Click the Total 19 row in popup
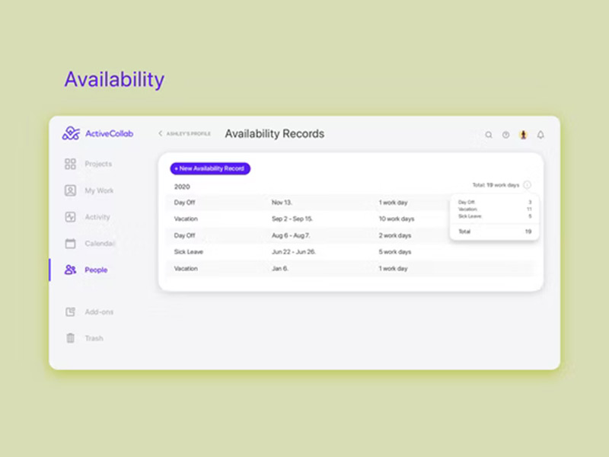 [x=494, y=232]
